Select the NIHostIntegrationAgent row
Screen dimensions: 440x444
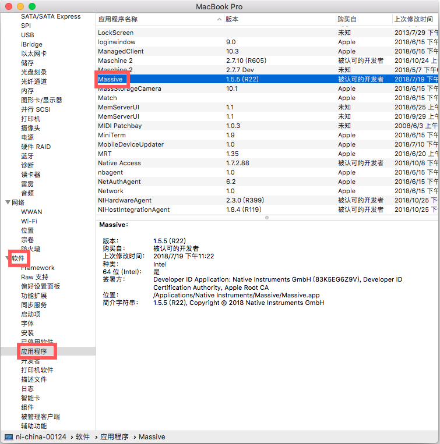267,209
